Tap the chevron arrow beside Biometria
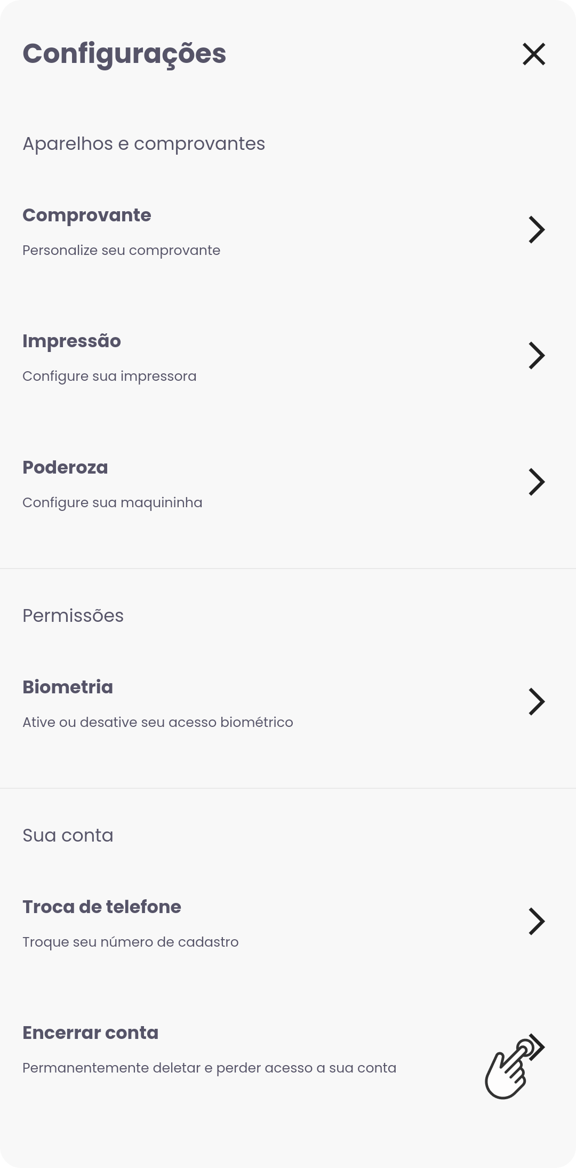576x1168 pixels. 537,702
